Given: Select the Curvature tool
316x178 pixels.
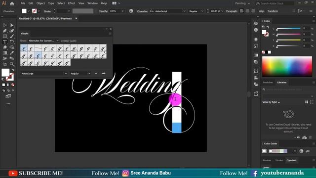Looking at the screenshot, I should click(12, 31).
